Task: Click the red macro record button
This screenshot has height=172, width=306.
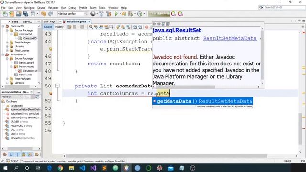Action: pos(147,27)
